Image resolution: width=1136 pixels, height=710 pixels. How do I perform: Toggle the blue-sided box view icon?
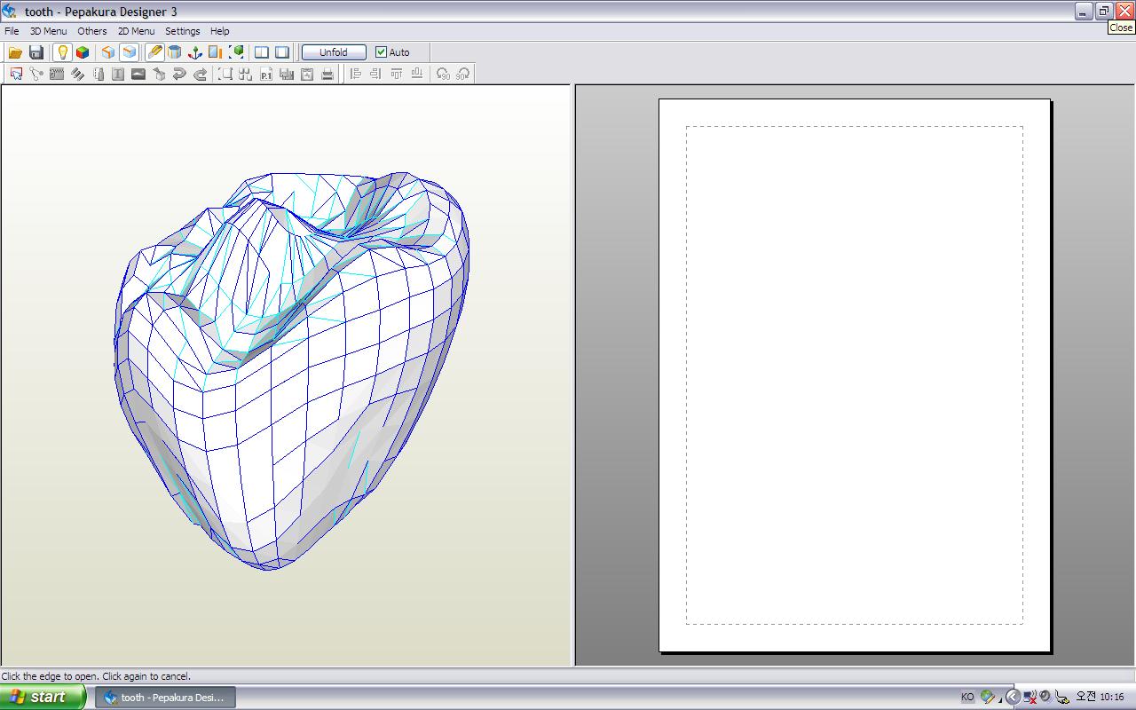(129, 52)
